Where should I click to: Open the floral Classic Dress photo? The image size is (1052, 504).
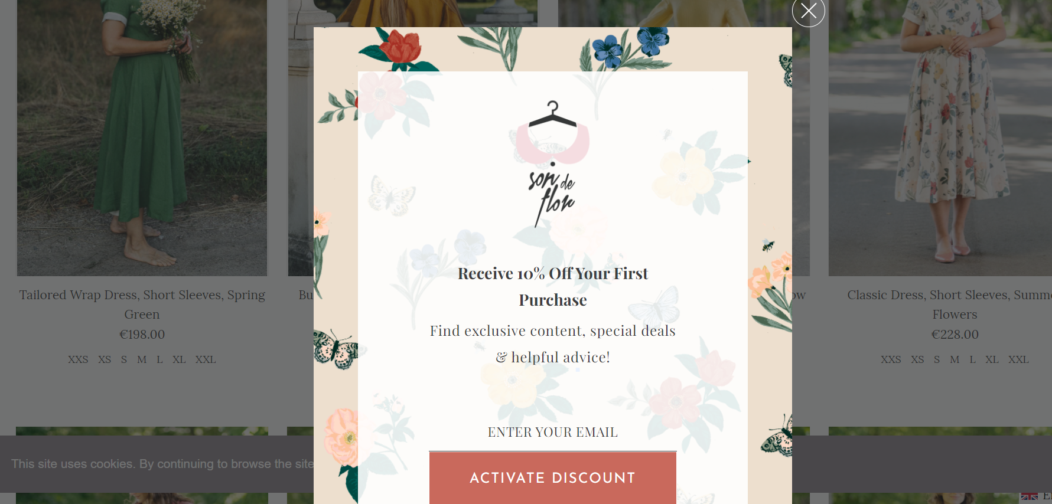940,138
